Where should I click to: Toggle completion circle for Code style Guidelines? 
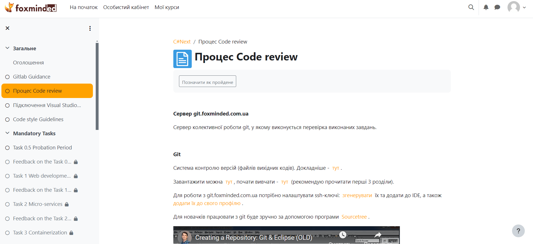point(8,119)
